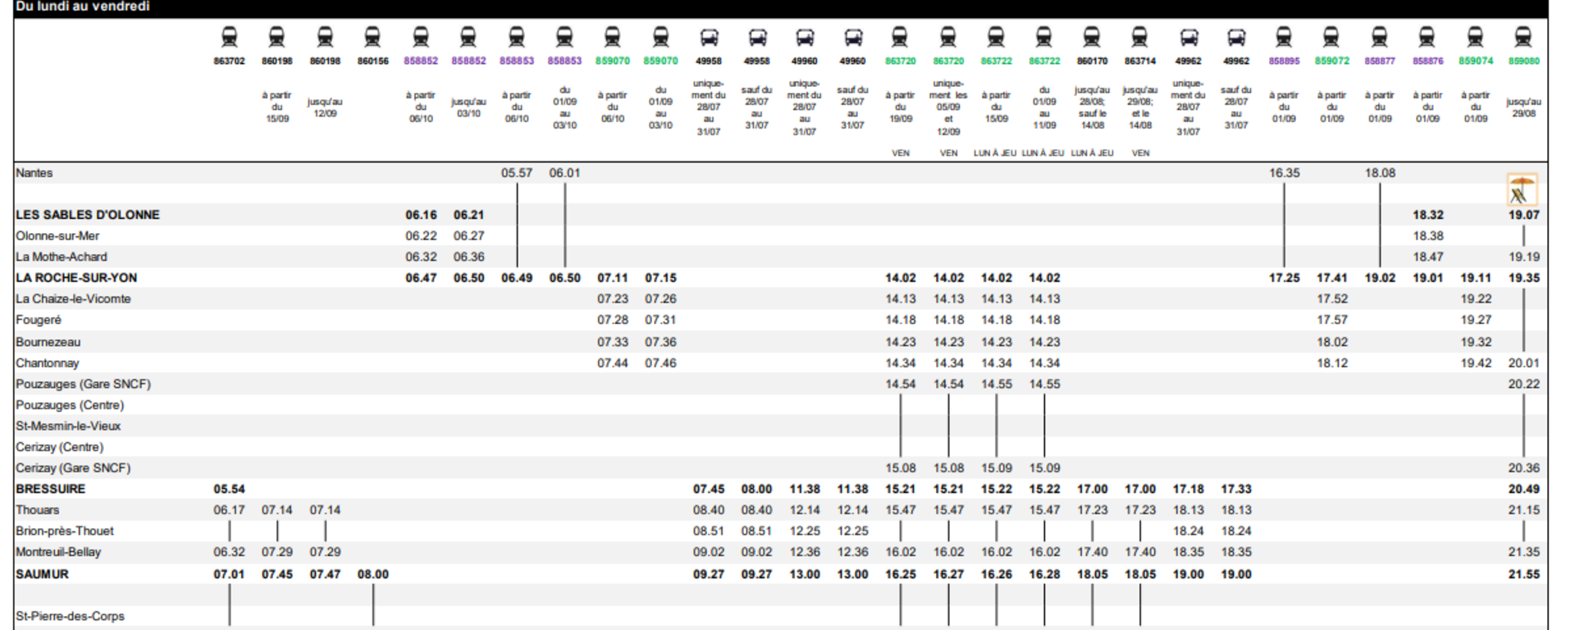The image size is (1575, 630).
Task: Click the 21.55 Saumur arrival time
Action: (x=1523, y=574)
